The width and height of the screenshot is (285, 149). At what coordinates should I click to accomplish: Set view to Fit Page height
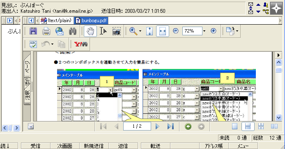tap(149, 31)
